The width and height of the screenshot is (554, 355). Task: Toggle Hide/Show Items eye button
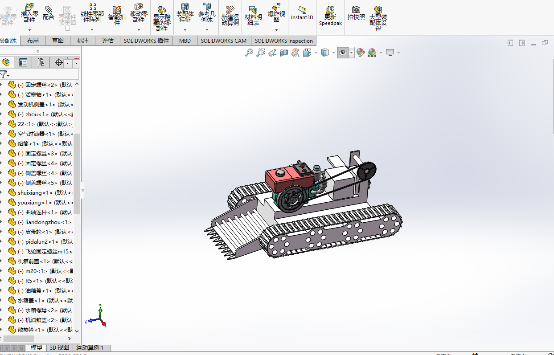(342, 53)
